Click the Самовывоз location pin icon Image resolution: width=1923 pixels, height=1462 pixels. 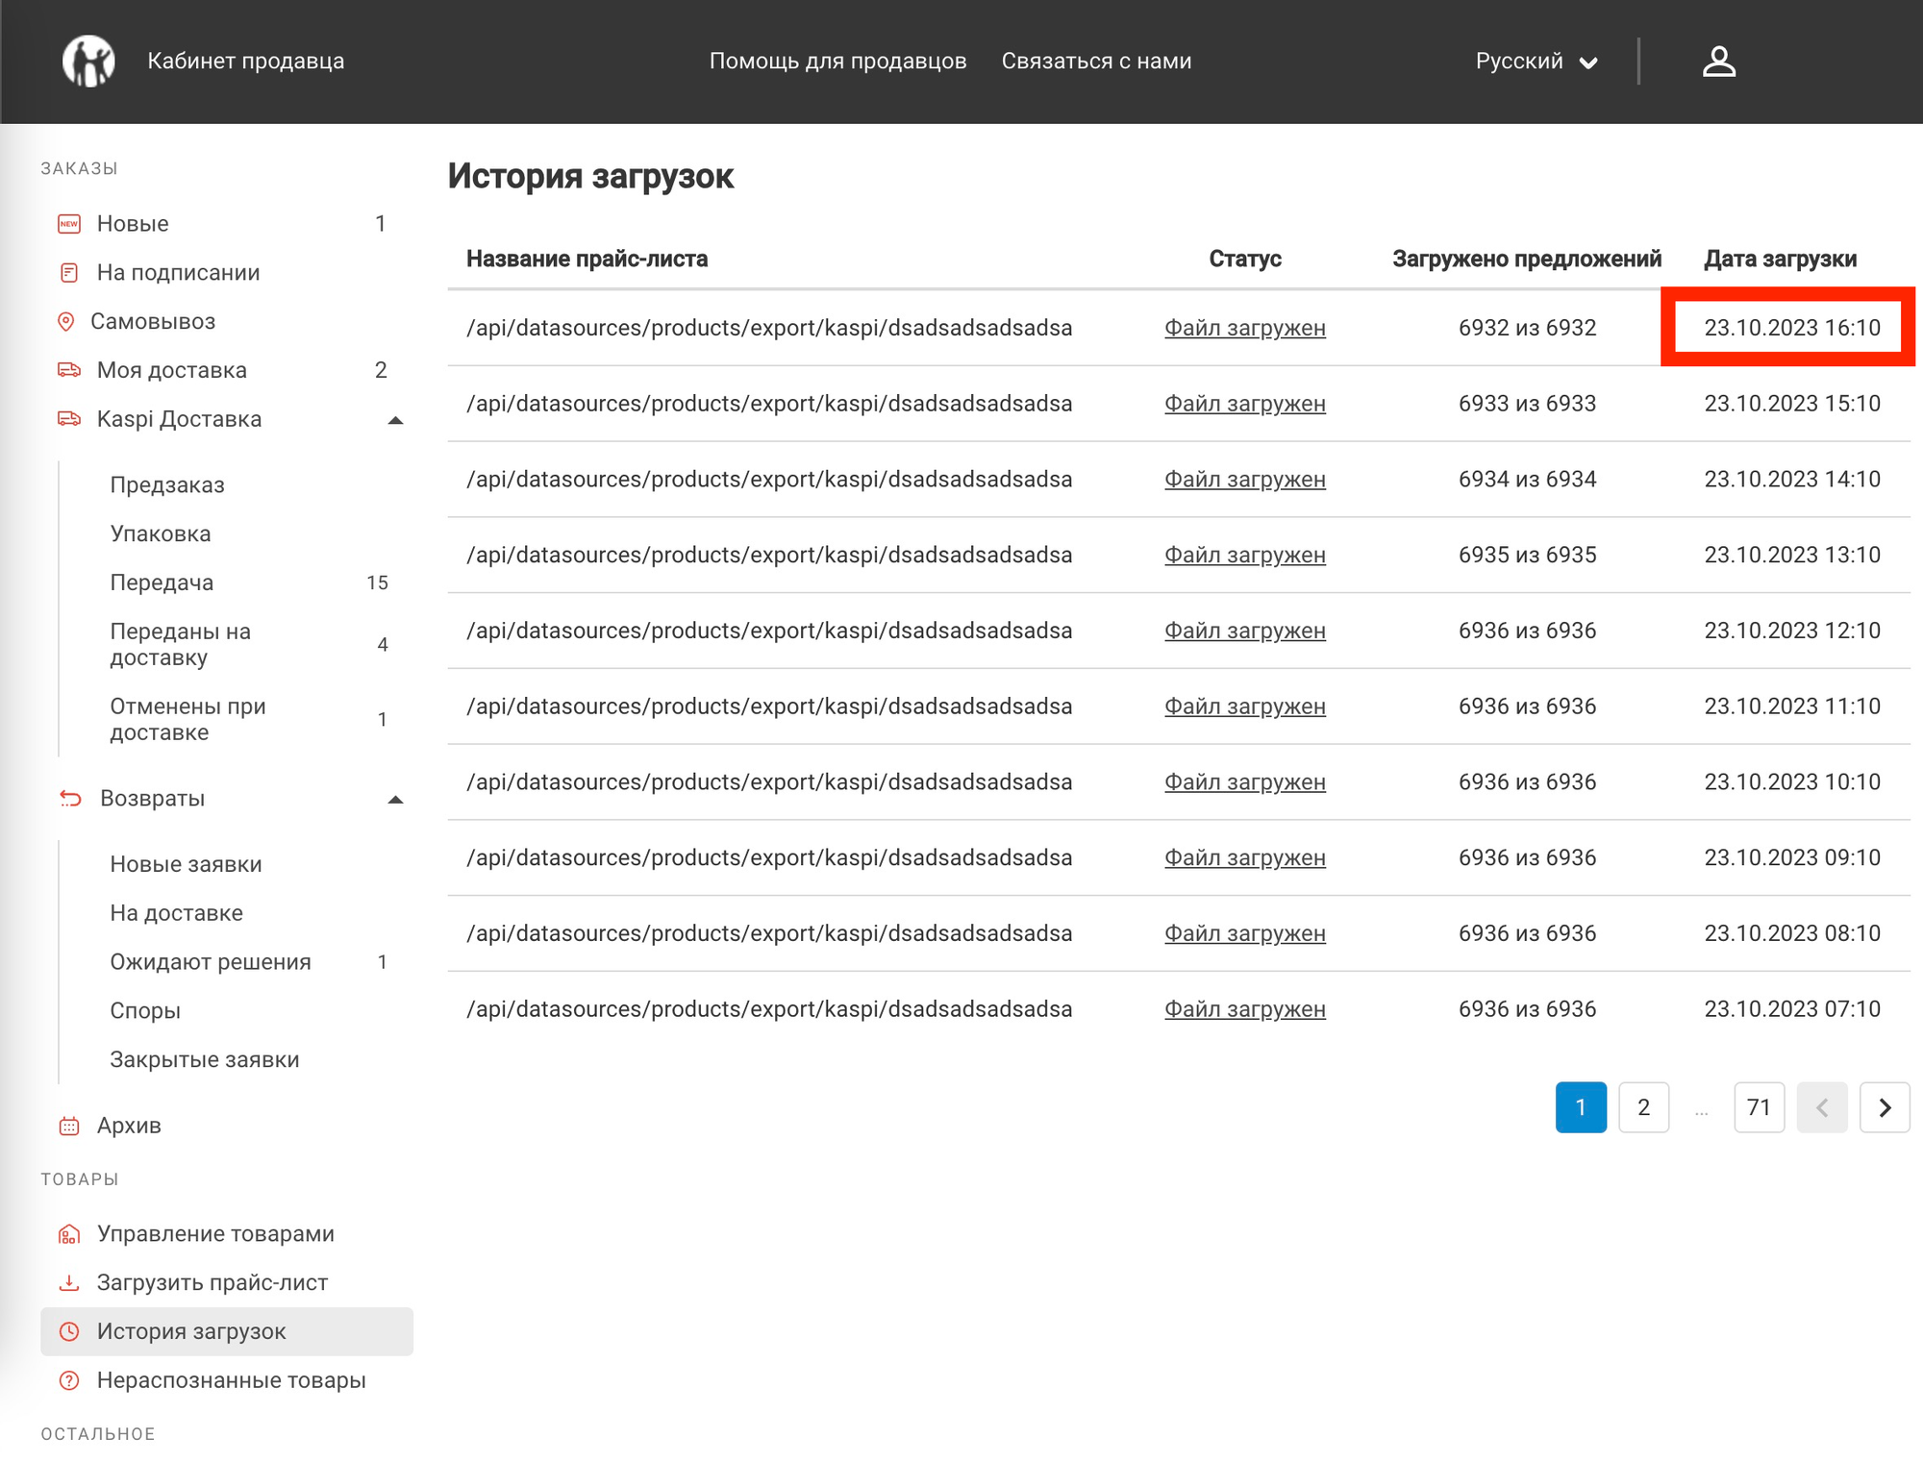click(66, 322)
